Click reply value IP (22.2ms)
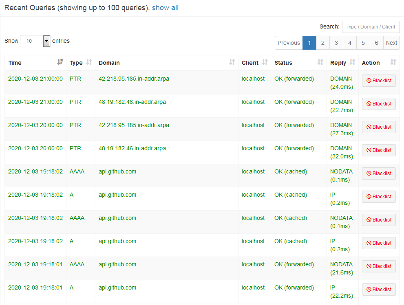Viewport: 404px width, 305px height. [x=342, y=292]
